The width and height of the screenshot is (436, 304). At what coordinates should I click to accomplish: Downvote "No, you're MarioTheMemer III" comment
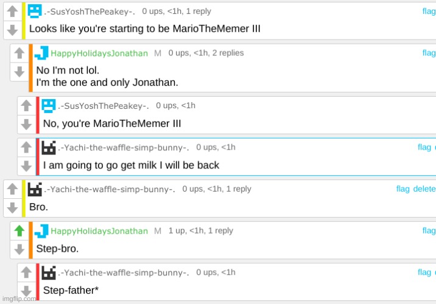(x=26, y=125)
